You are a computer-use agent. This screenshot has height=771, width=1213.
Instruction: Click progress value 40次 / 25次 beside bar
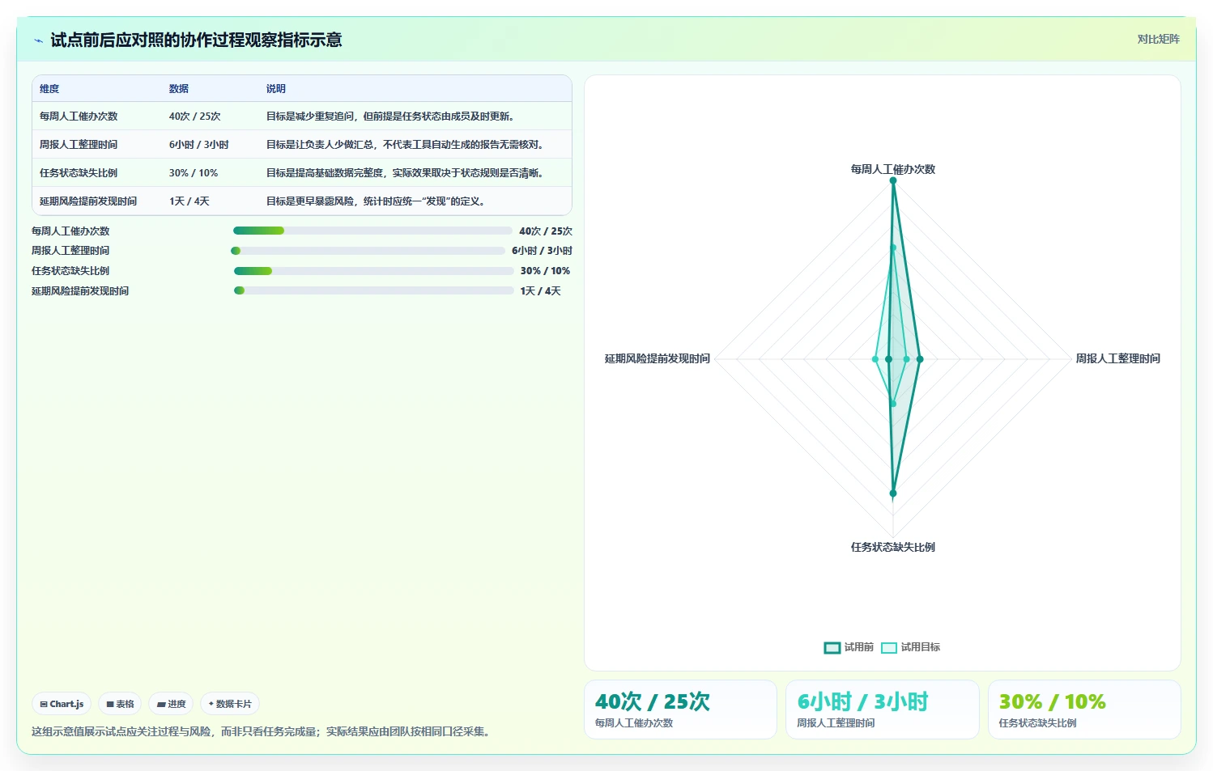(546, 231)
